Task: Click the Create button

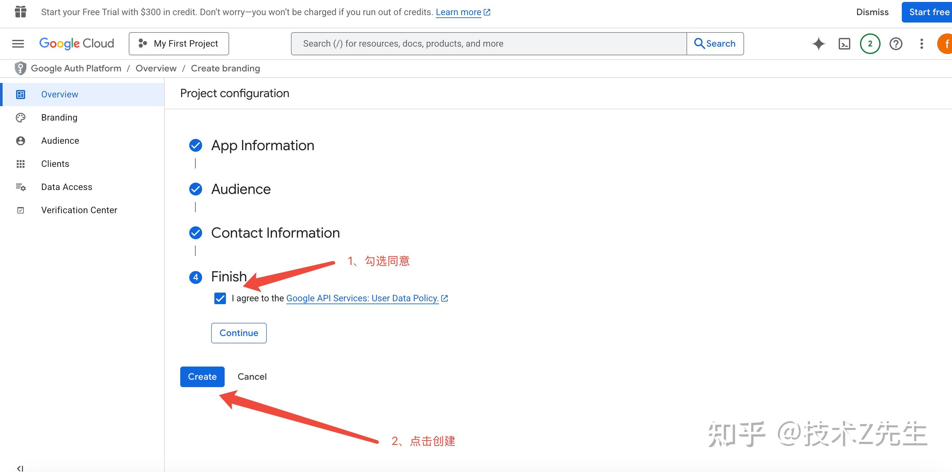Action: pos(202,376)
